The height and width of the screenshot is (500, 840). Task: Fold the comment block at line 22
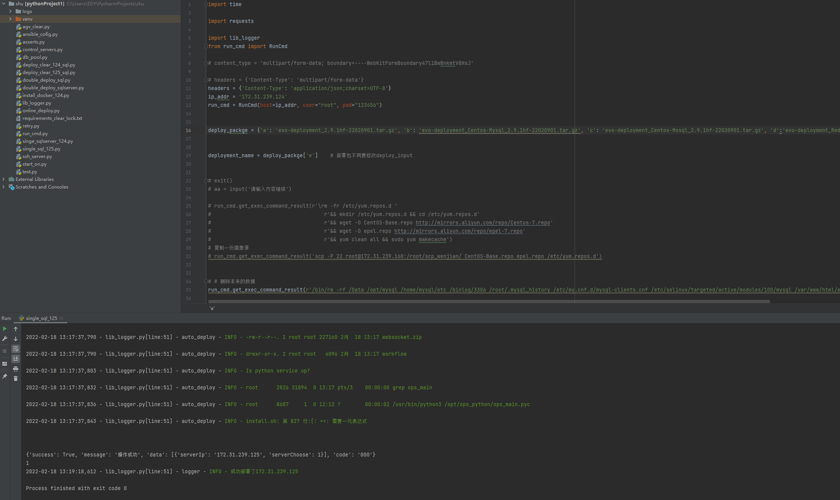point(206,181)
